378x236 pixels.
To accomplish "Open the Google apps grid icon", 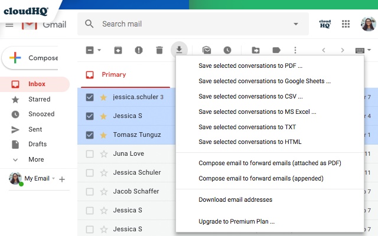I will 346,24.
